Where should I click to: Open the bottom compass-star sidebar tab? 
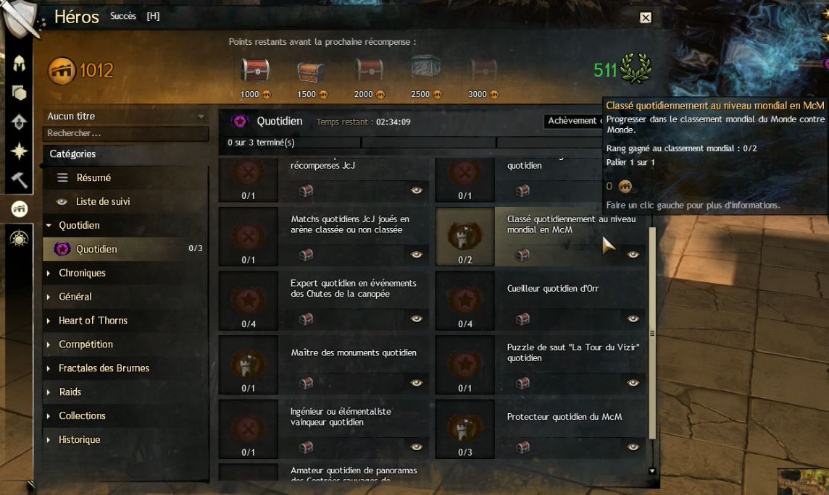pos(19,239)
